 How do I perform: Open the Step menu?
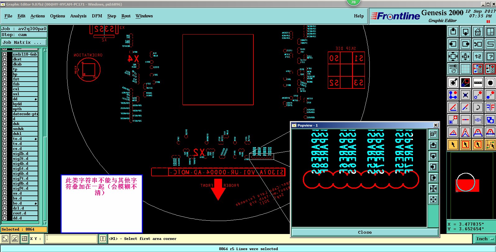coord(112,16)
